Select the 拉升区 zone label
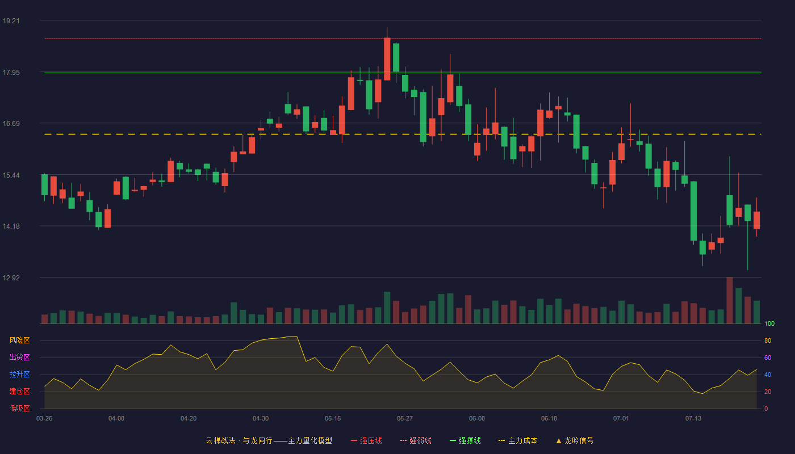Image resolution: width=795 pixels, height=454 pixels. click(x=19, y=375)
